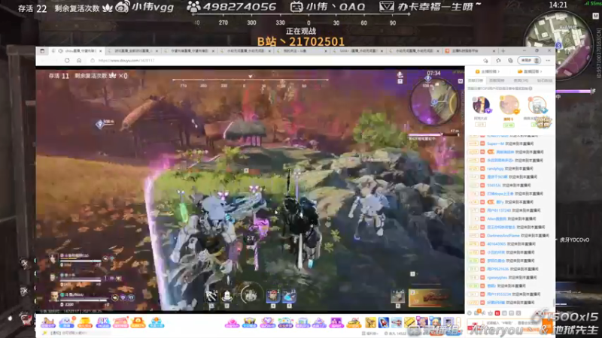The image size is (602, 338).
Task: Click the third teammate portrait in squad list
Action: tap(53, 297)
